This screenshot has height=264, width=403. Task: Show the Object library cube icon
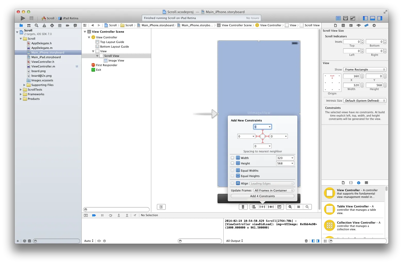point(359,183)
